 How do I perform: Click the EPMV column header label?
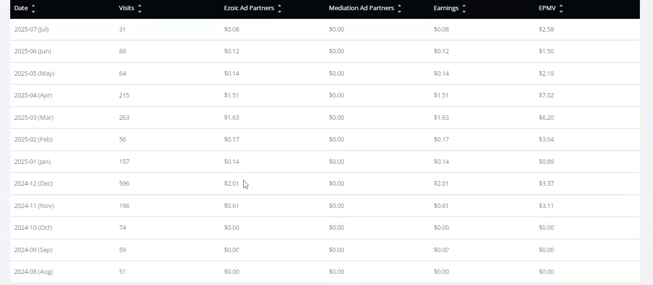coord(547,8)
